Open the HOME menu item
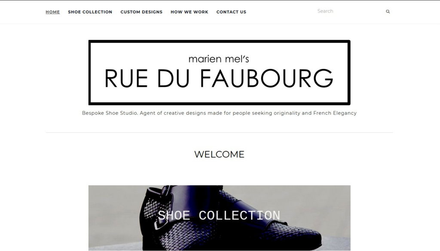440x251 pixels. tap(53, 12)
